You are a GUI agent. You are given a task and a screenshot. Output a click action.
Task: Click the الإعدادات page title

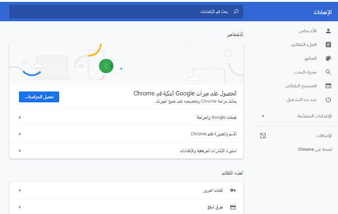click(323, 12)
